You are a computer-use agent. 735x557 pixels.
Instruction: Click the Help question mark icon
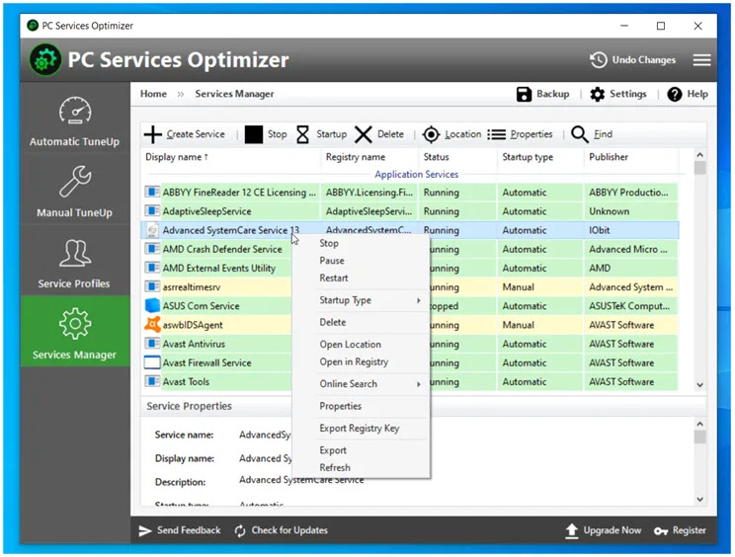pos(675,94)
